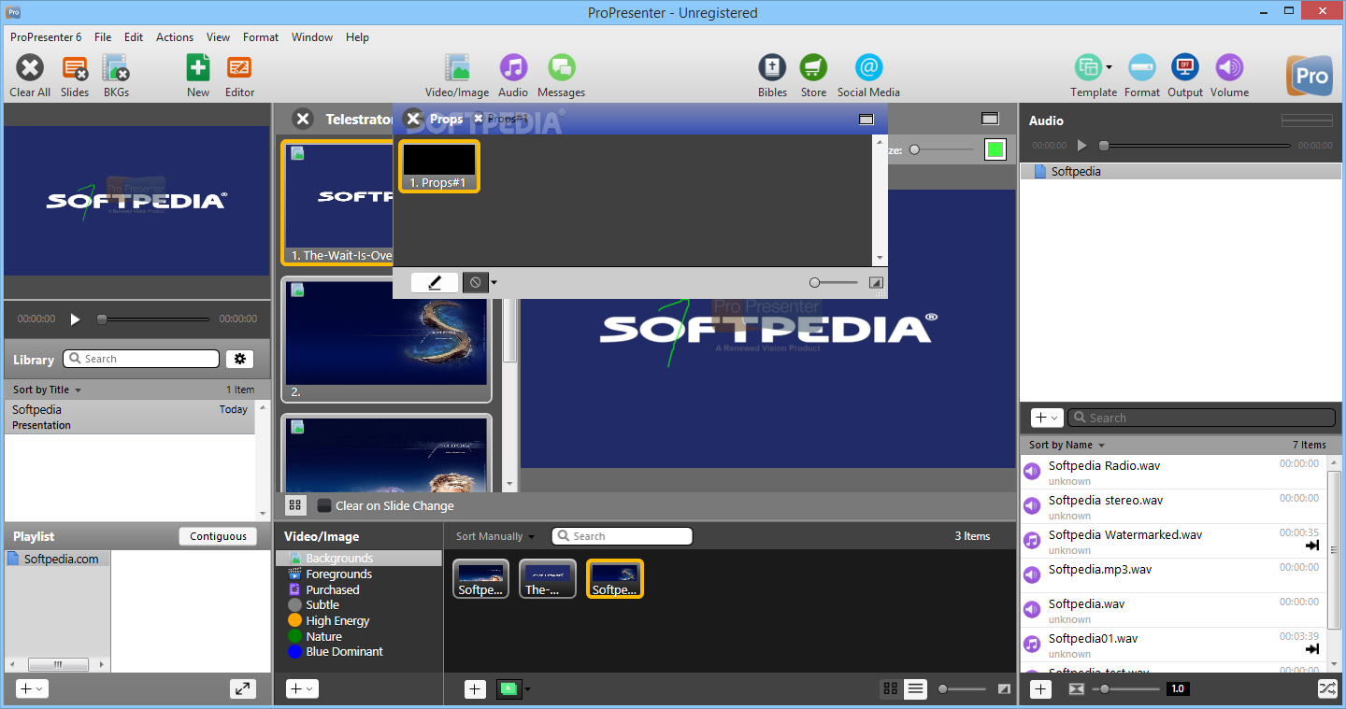
Task: Close the Props#1 tab
Action: pyautogui.click(x=479, y=119)
